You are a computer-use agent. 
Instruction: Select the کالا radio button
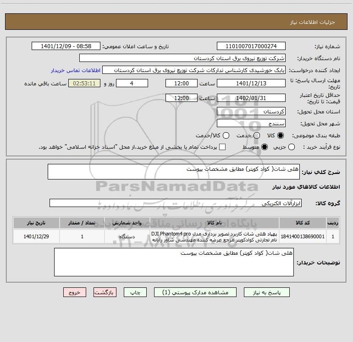tap(281, 135)
